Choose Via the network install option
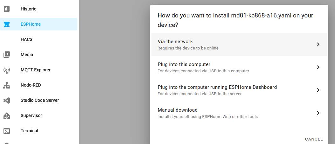 click(x=175, y=42)
